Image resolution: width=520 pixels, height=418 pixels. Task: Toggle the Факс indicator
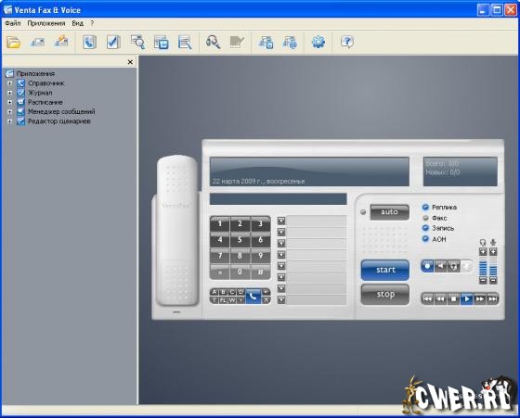(425, 218)
